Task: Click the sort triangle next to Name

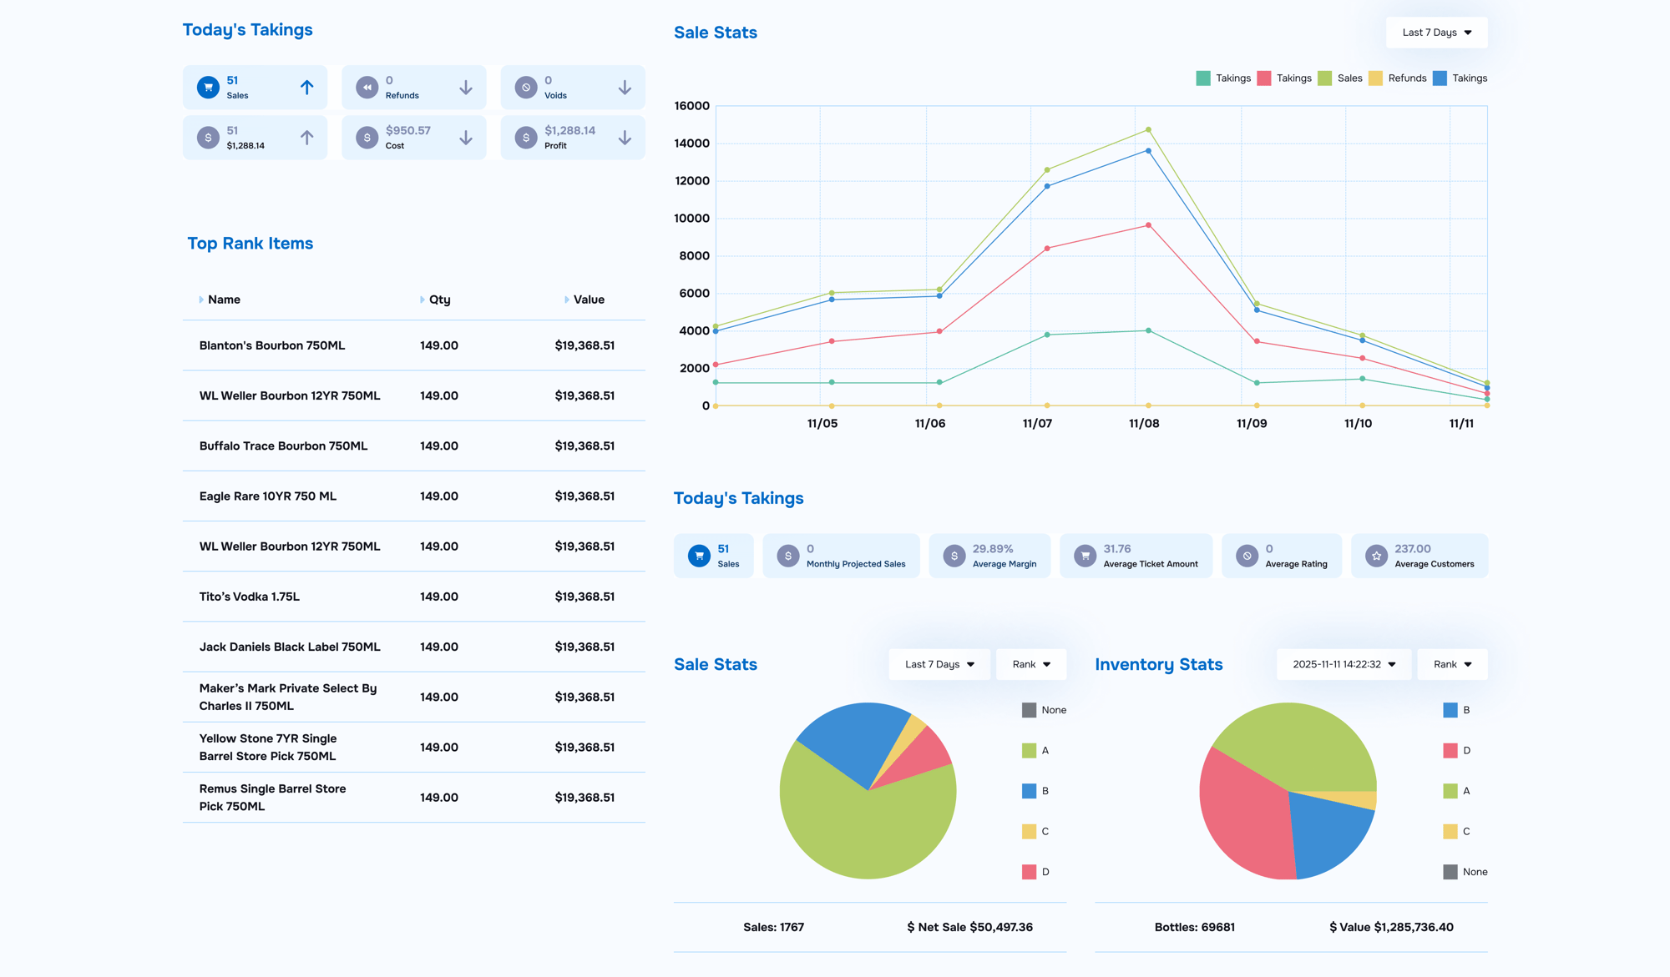Action: [x=201, y=300]
